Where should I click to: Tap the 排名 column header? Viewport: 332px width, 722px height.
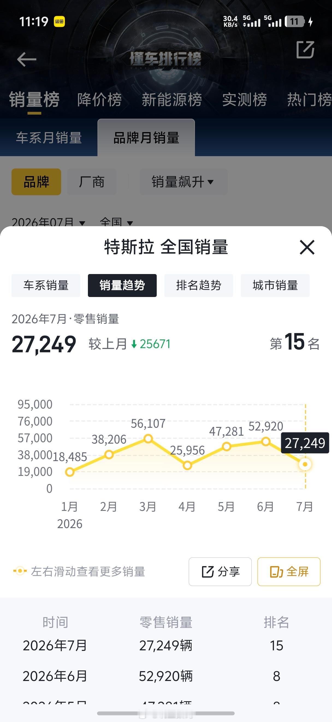click(276, 622)
